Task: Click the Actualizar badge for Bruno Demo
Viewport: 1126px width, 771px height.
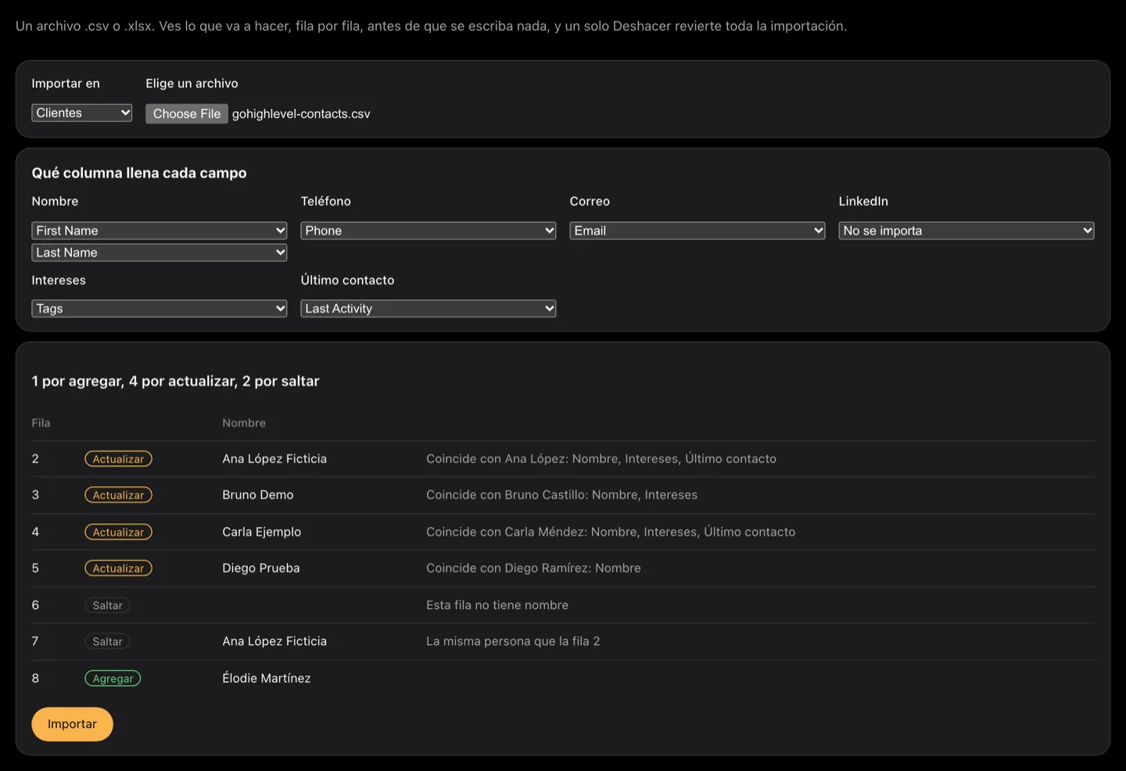Action: point(118,495)
